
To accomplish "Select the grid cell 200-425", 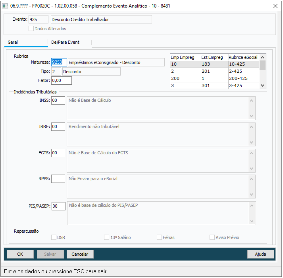I will pos(244,78).
